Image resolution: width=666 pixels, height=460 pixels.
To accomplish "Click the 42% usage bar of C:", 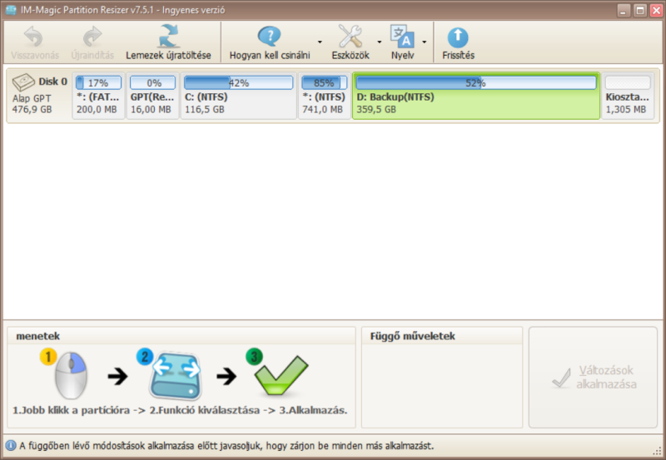I will 238,82.
